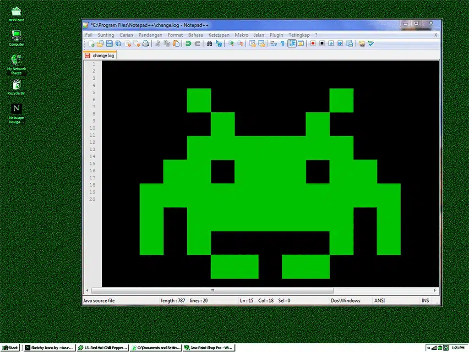469x352 pixels.
Task: Switch to Sketchy Icons taskbar window
Action: pyautogui.click(x=49, y=347)
